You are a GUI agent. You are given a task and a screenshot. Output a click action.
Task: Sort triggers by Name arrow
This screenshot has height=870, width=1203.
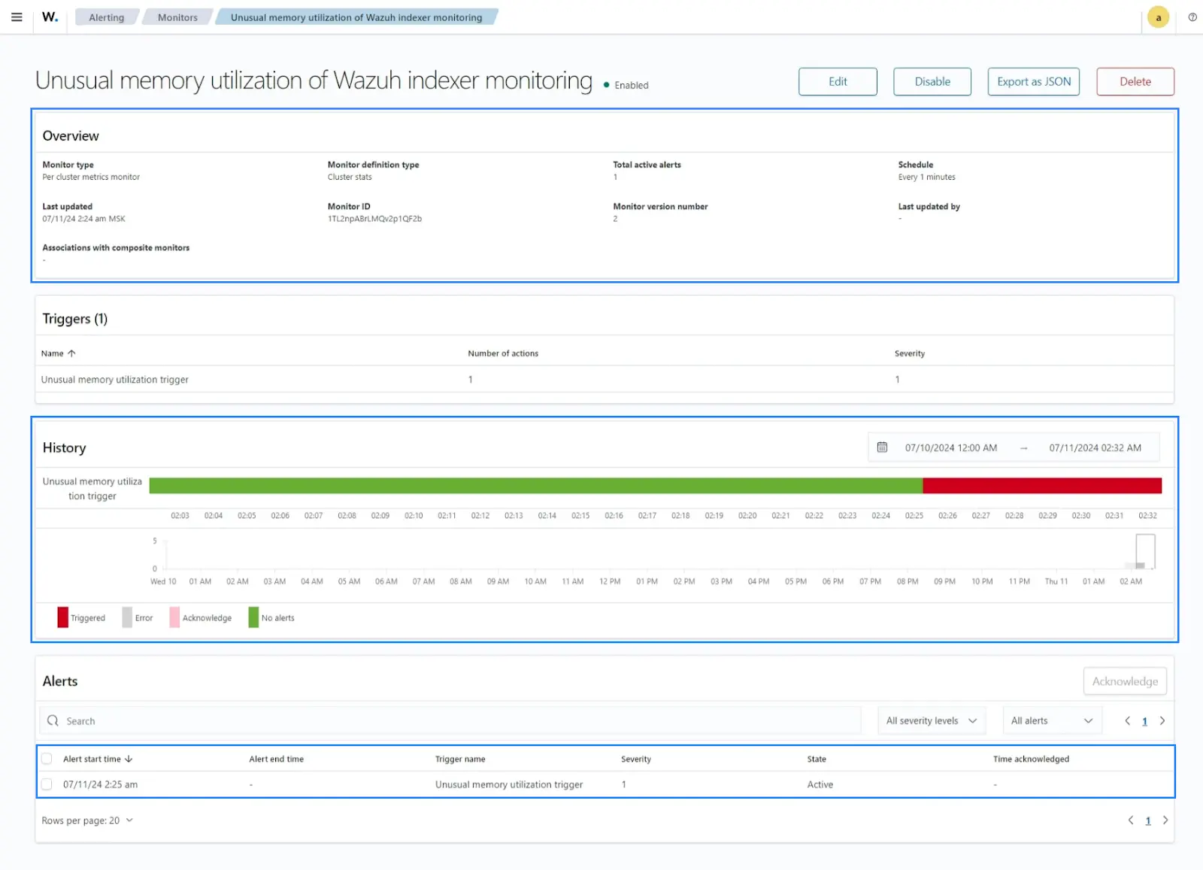(71, 353)
